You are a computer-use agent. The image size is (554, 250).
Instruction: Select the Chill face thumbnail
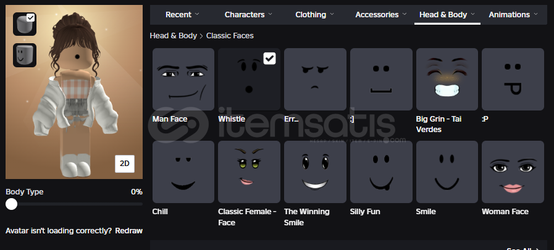[183, 172]
